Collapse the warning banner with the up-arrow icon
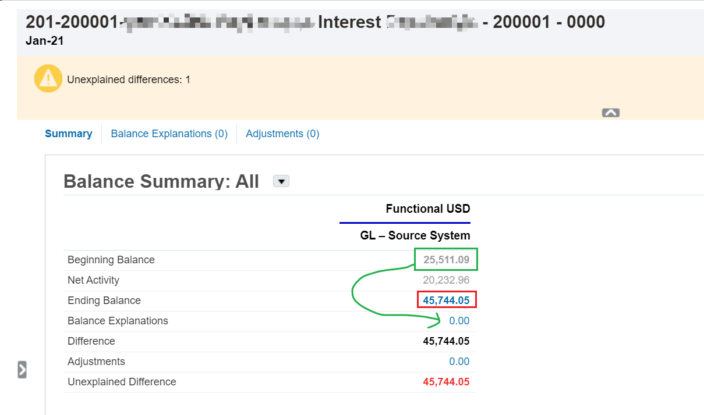This screenshot has height=415, width=704. pos(610,112)
